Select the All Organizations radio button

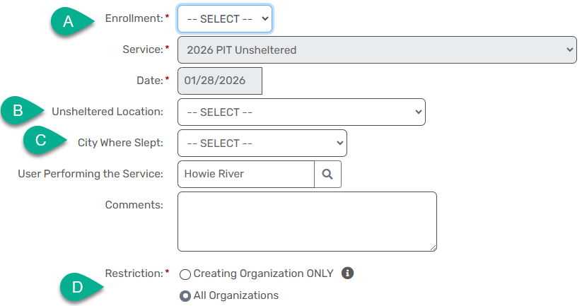(x=185, y=296)
